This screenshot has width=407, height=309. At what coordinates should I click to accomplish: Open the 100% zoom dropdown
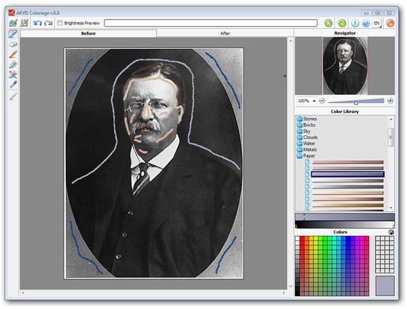314,101
